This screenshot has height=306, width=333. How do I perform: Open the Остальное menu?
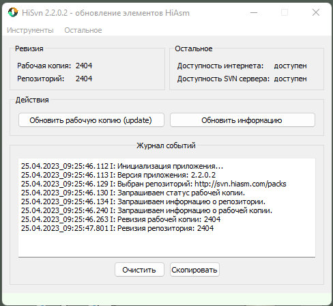[83, 30]
